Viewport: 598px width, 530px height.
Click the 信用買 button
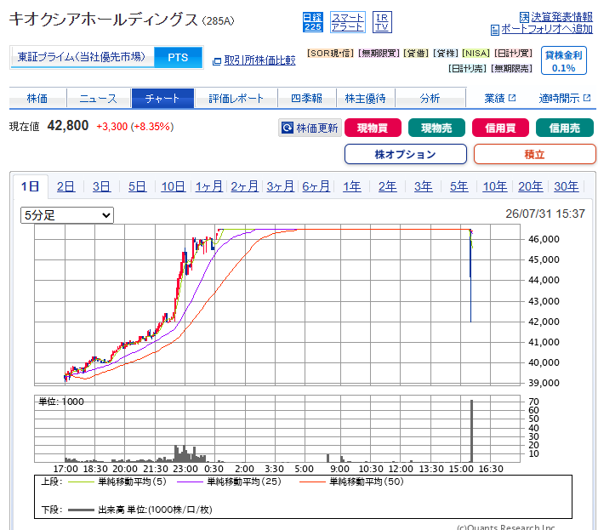click(500, 128)
